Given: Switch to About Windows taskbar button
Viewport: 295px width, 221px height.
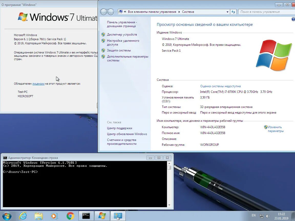Looking at the screenshot, I should pyautogui.click(x=102, y=216).
